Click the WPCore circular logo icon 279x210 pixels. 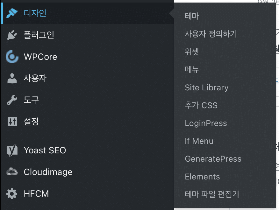point(12,57)
